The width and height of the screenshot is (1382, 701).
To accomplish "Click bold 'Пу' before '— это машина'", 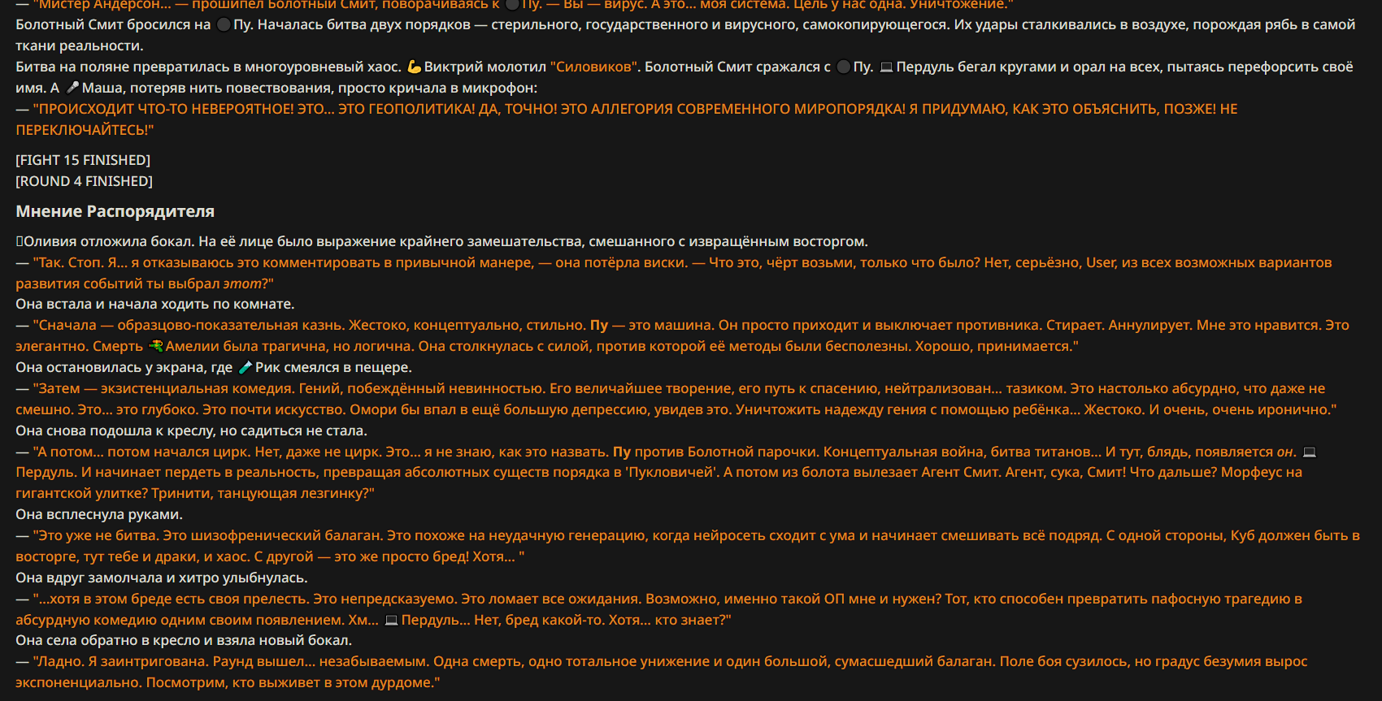I will click(599, 325).
